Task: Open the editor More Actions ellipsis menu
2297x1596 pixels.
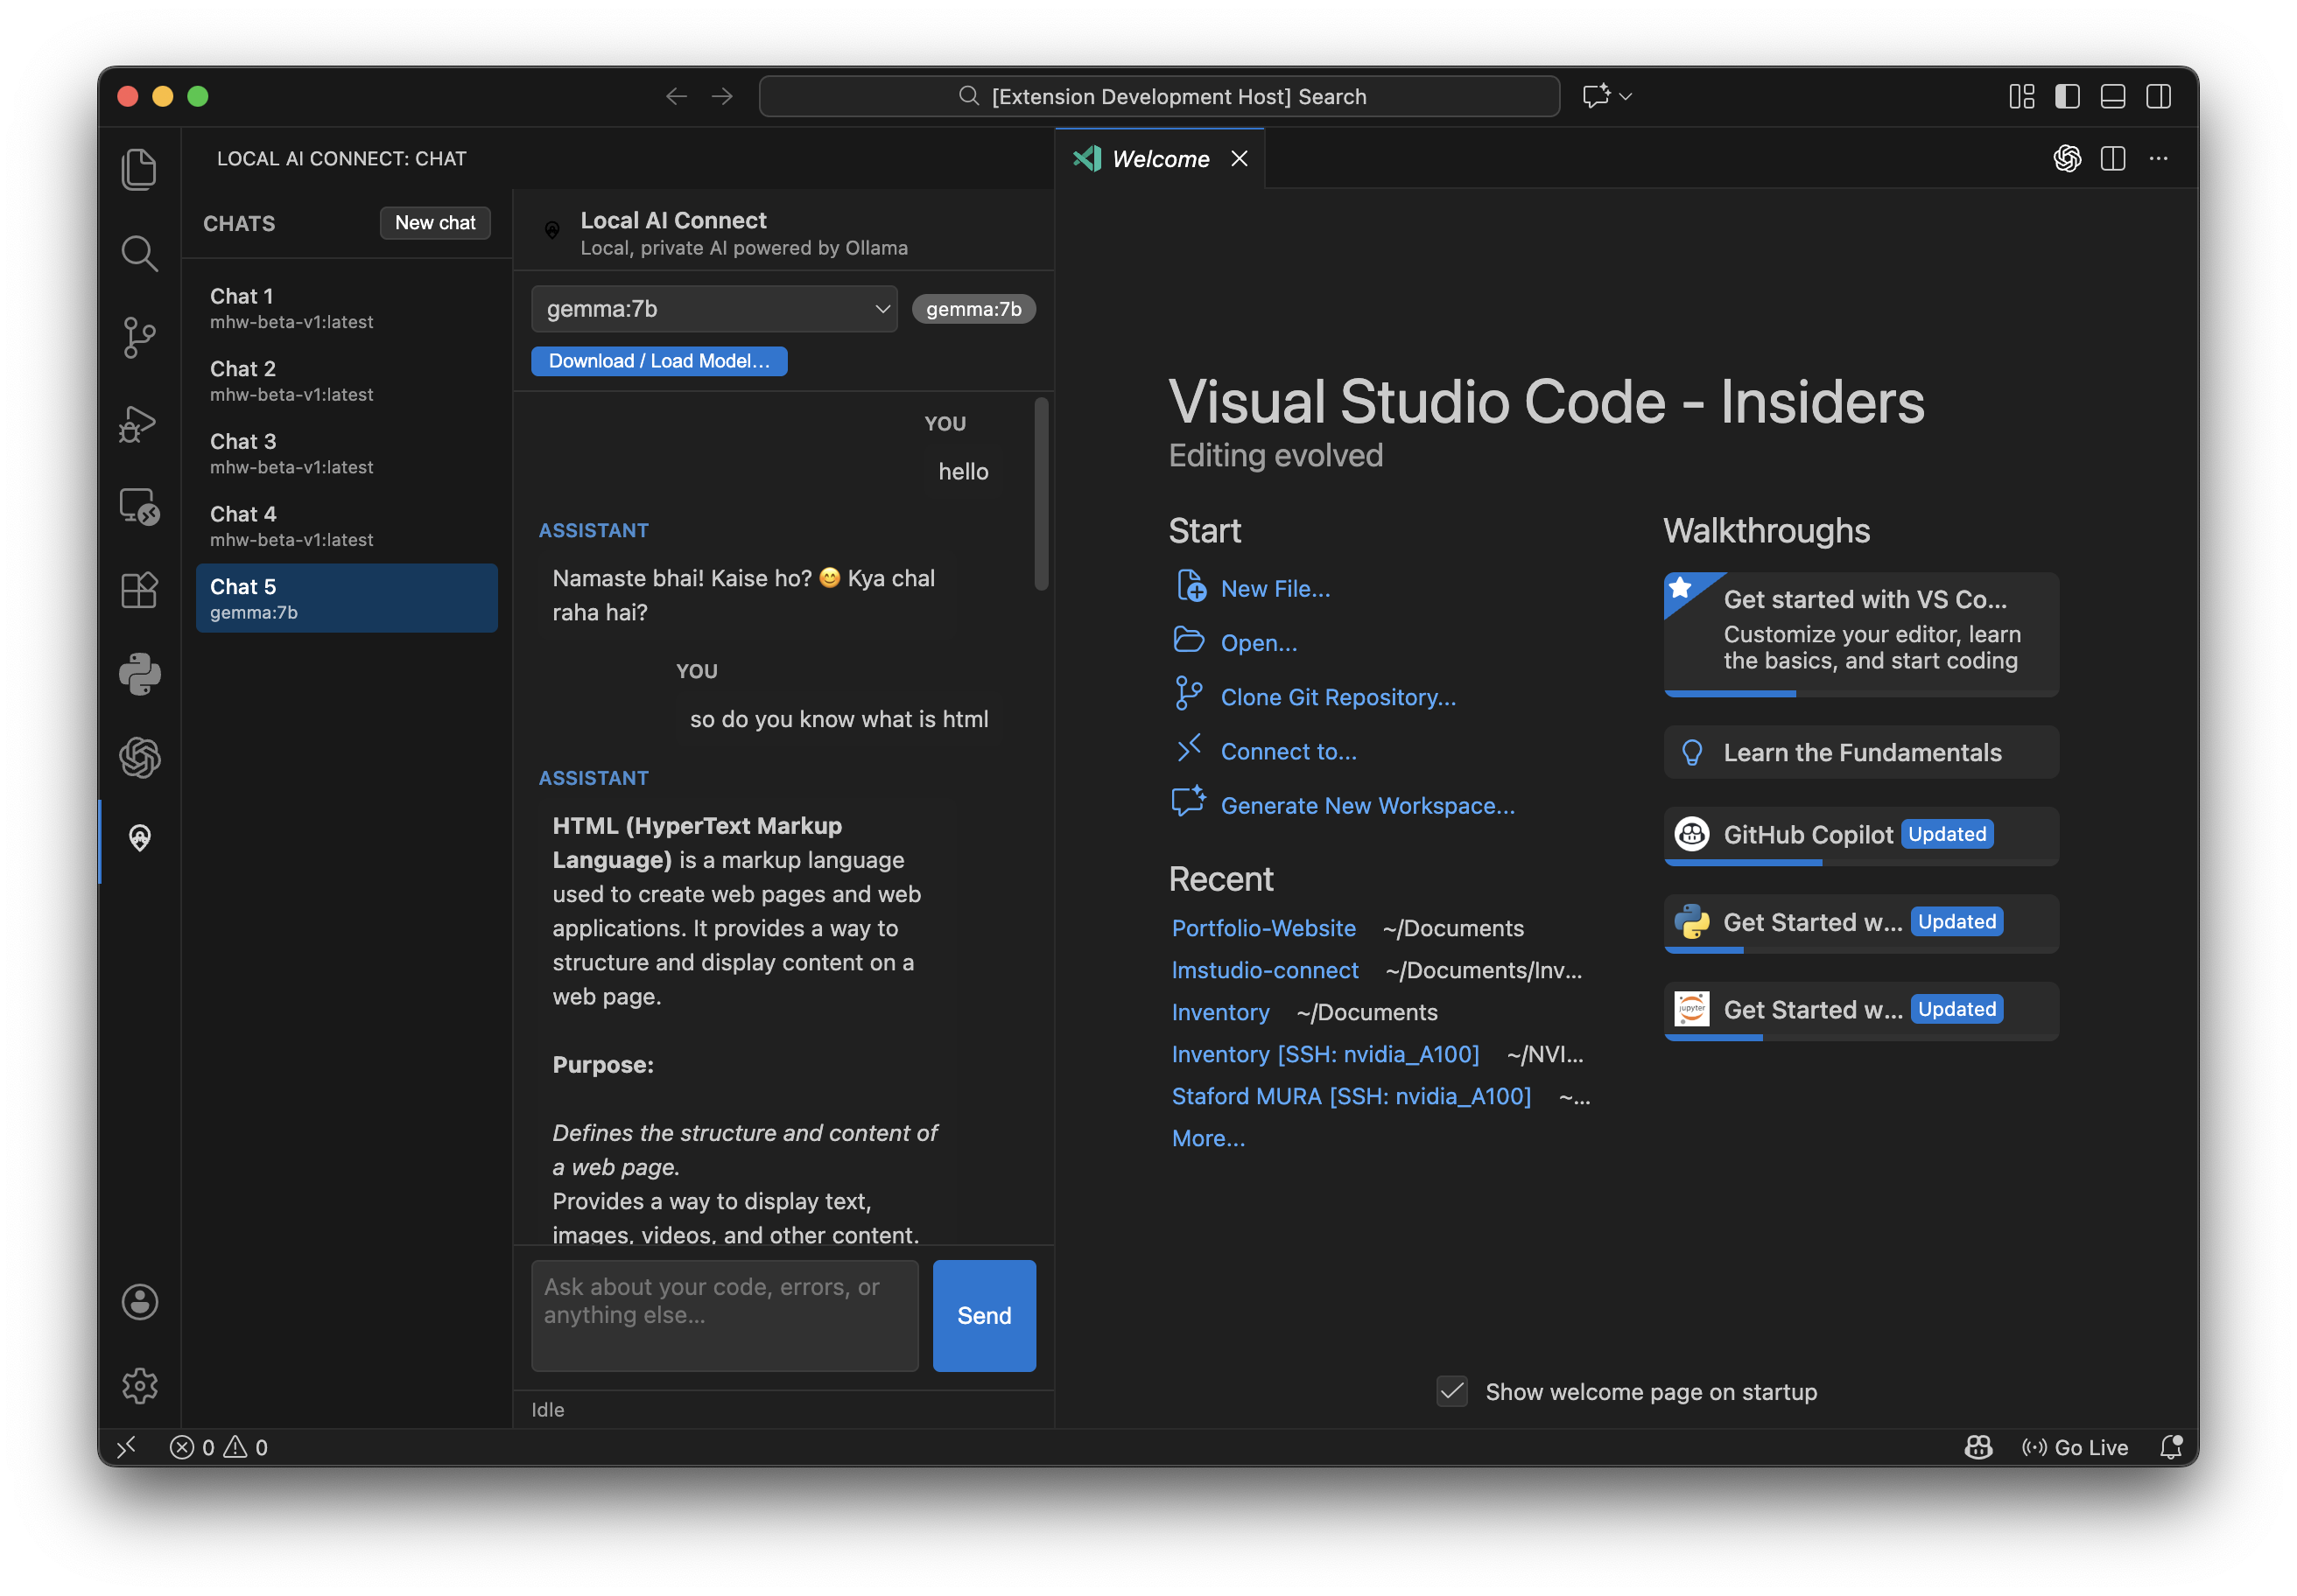Action: click(x=2158, y=158)
